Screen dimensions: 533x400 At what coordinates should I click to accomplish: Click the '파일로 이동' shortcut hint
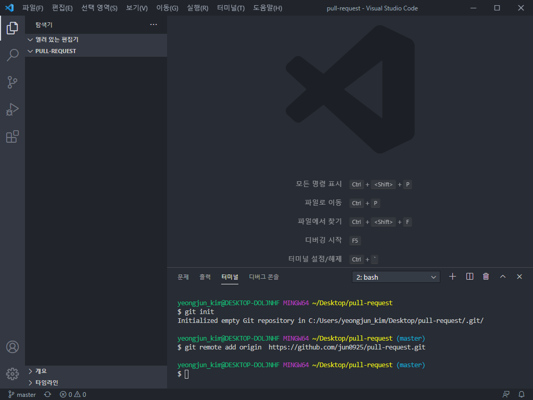(323, 203)
